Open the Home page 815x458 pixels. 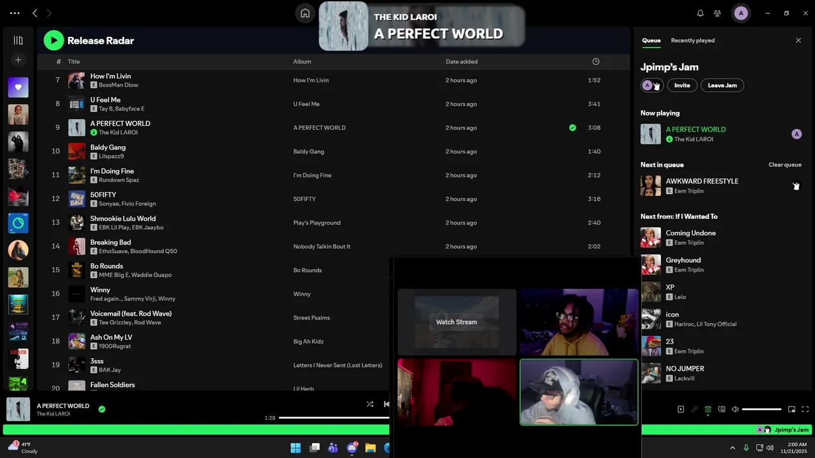(305, 13)
